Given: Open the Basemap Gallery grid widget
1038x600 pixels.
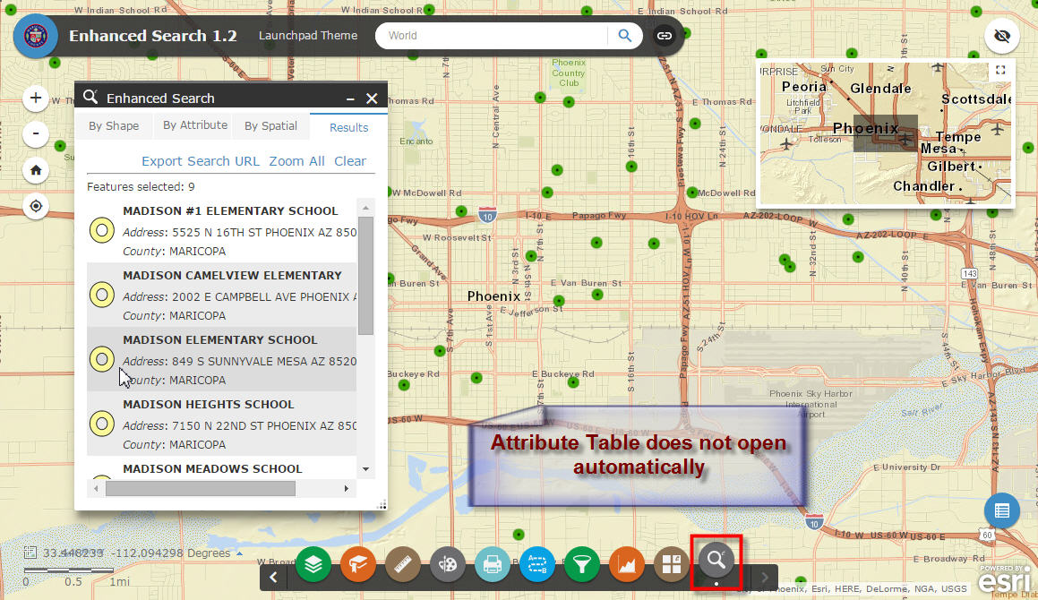Looking at the screenshot, I should 672,564.
